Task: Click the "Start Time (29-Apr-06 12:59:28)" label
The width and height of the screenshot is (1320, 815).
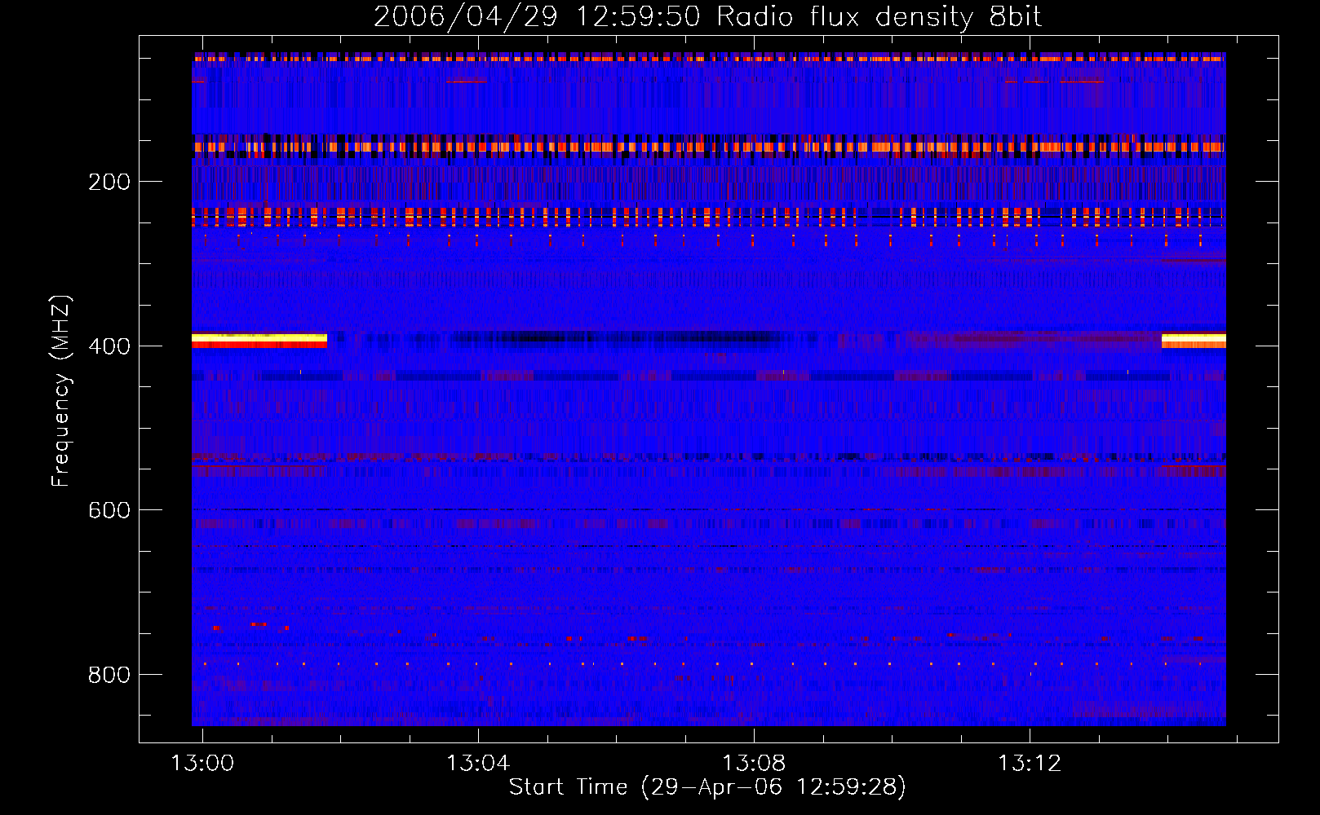Action: pyautogui.click(x=707, y=787)
